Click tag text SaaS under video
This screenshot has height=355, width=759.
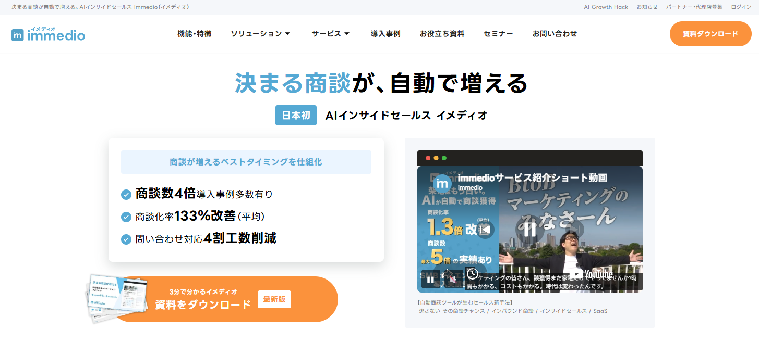click(600, 311)
